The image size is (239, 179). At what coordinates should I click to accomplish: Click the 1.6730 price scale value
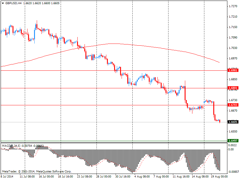coord(233,100)
